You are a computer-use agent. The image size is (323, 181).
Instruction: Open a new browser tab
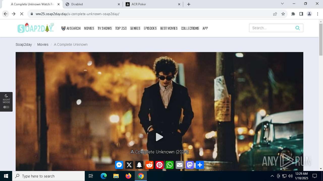click(189, 4)
